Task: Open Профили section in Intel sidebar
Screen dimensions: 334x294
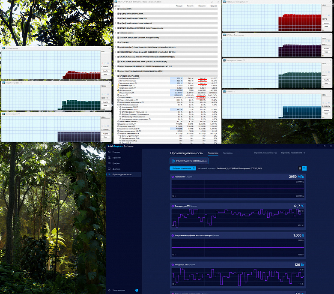Action: pyautogui.click(x=117, y=158)
